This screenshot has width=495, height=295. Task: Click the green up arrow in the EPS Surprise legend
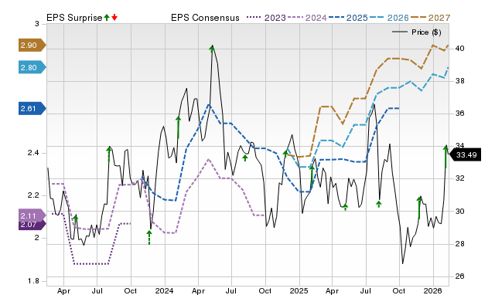pos(107,18)
